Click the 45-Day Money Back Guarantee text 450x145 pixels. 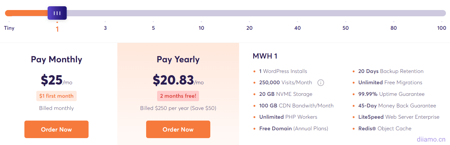point(397,106)
